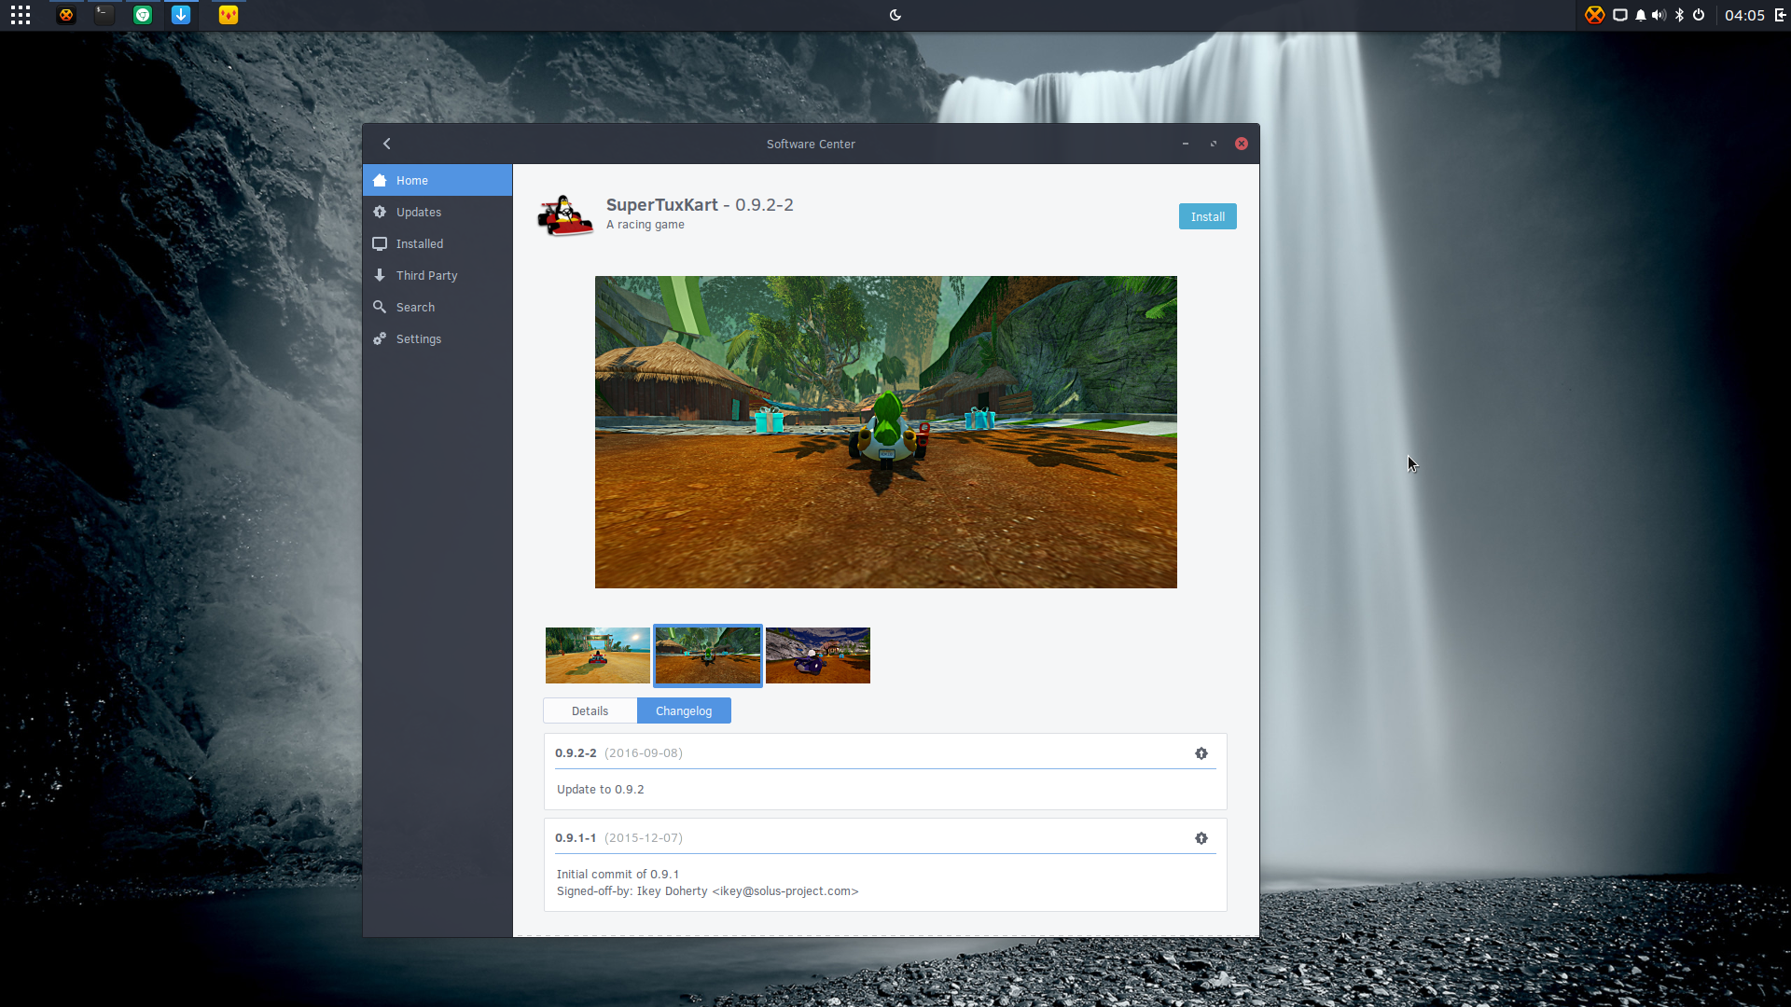This screenshot has height=1007, width=1791.
Task: Click the SuperTuxKart - 0.9.2-2 title
Action: 700,204
